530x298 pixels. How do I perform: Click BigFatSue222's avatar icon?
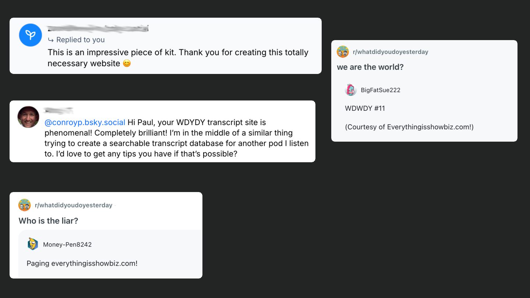click(x=351, y=90)
